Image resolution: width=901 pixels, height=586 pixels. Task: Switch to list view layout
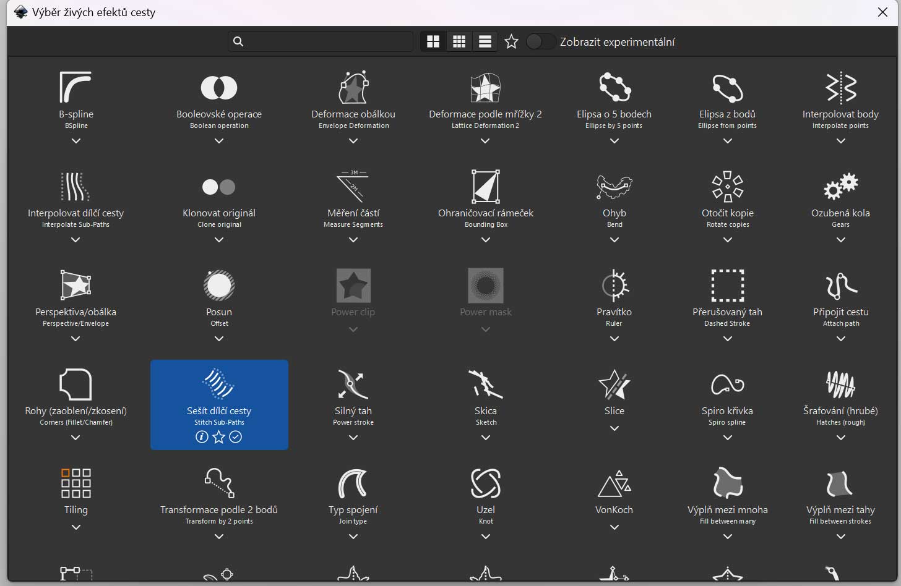pyautogui.click(x=485, y=41)
